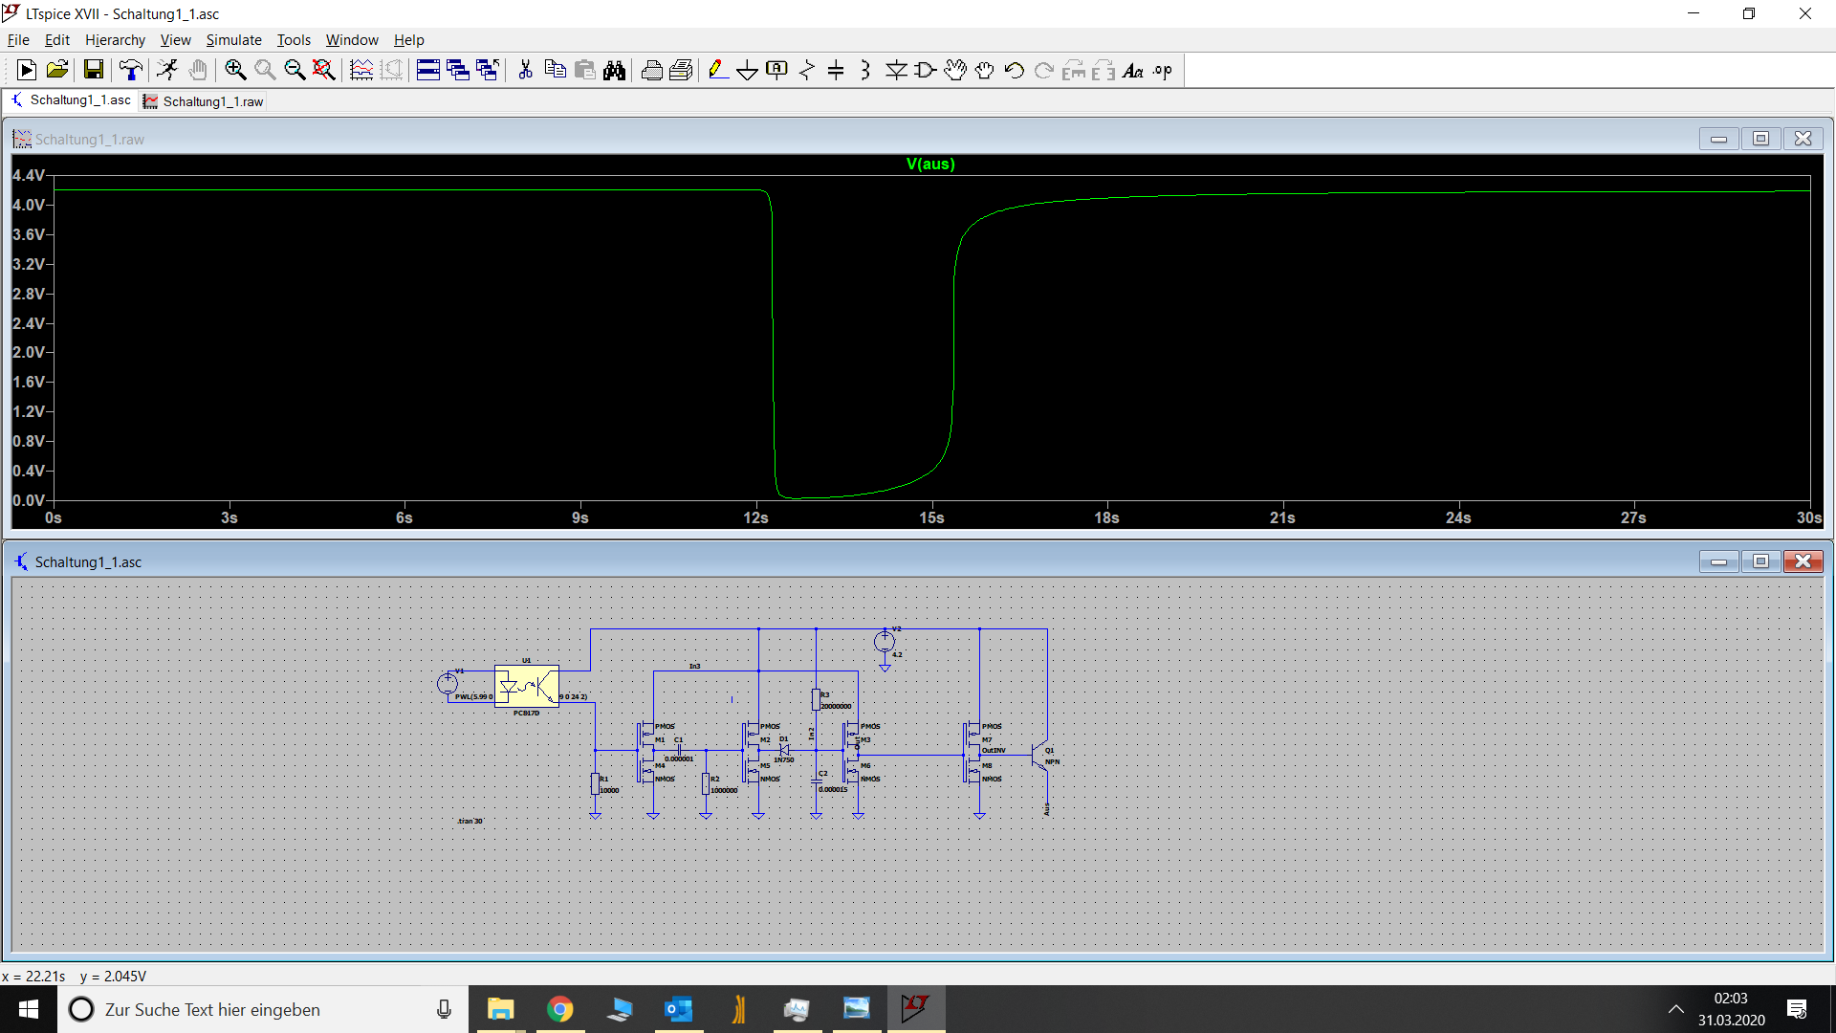Open the Window menu
Image resolution: width=1836 pixels, height=1033 pixels.
click(352, 40)
